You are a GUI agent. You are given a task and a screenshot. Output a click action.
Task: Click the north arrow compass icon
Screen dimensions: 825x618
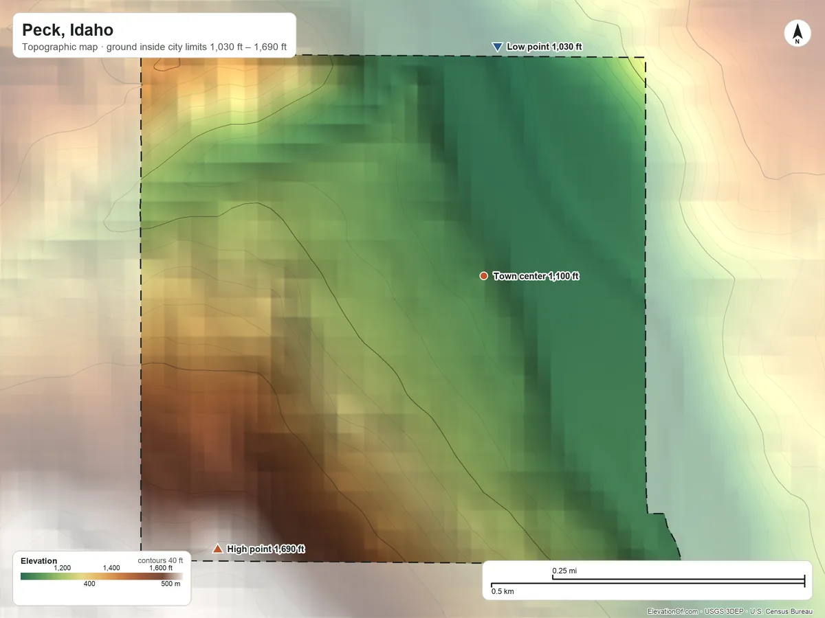[797, 34]
